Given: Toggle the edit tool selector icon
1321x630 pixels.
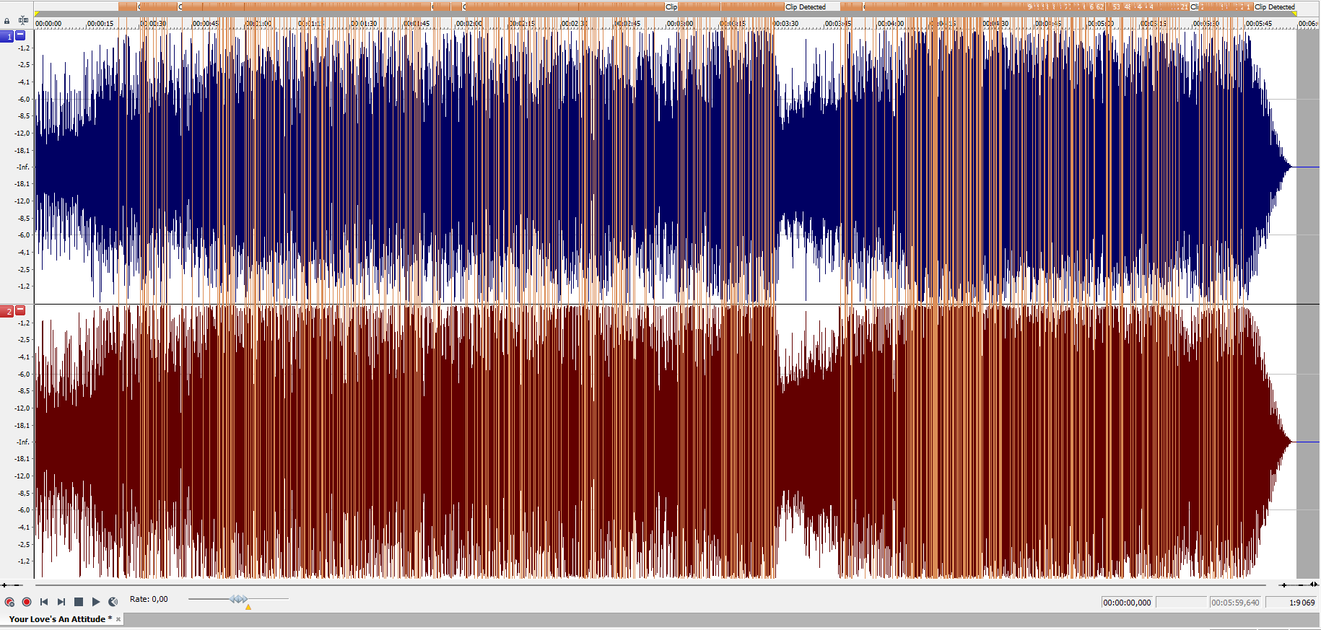Looking at the screenshot, I should [23, 20].
